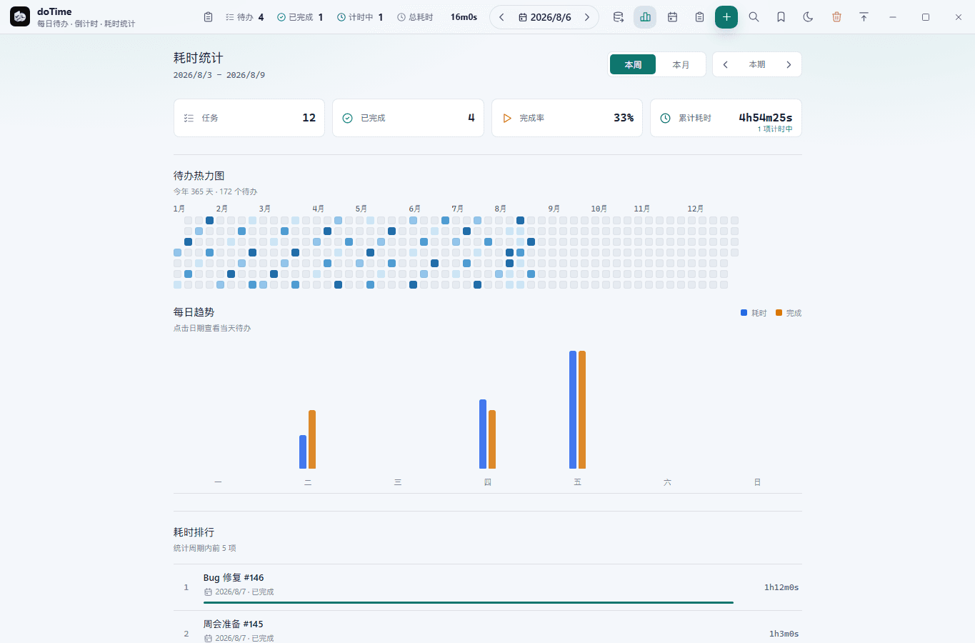Click the orange trash icon

point(836,17)
